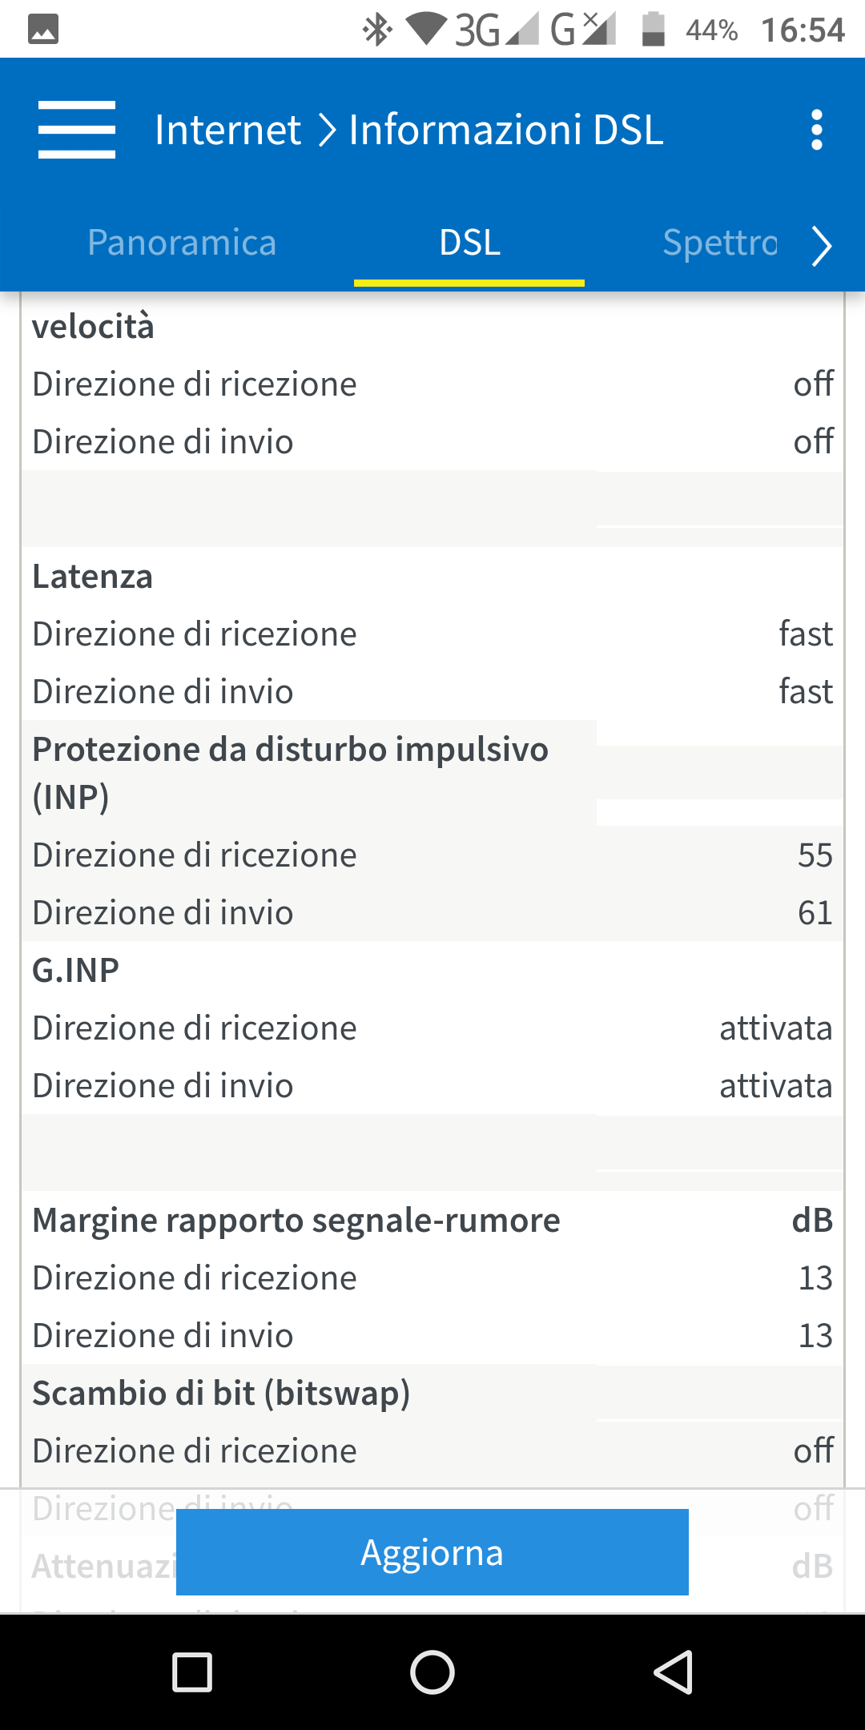Tap the Internet breadcrumb title
Viewport: 865px width, 1730px height.
[x=227, y=130]
